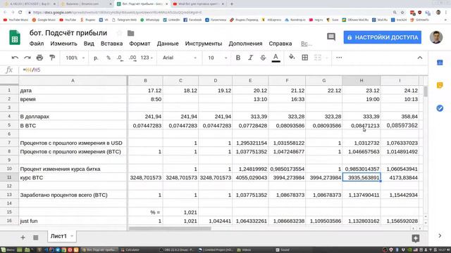Click the document title бот. Подсчёт прибыли

[68, 33]
